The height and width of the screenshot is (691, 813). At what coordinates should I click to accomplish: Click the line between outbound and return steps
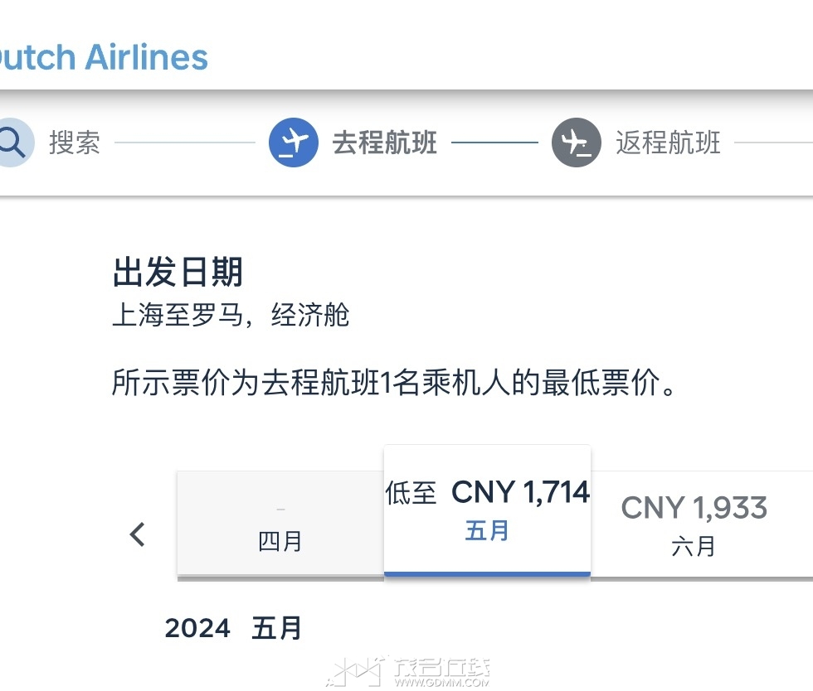494,143
